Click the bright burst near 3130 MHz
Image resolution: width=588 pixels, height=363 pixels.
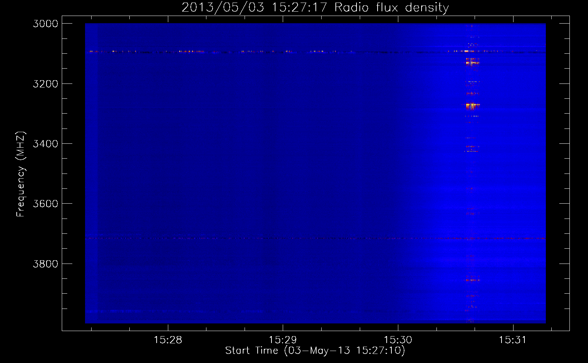(x=472, y=62)
